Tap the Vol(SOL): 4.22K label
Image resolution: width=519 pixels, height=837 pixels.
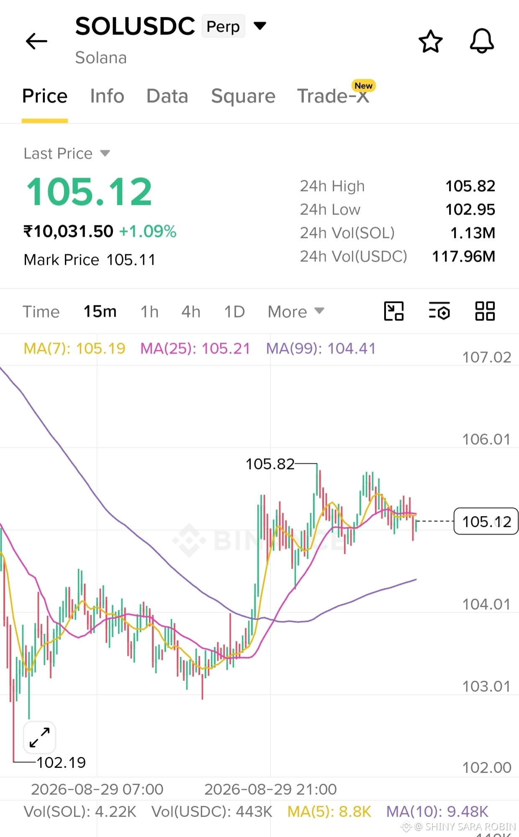coord(80,812)
